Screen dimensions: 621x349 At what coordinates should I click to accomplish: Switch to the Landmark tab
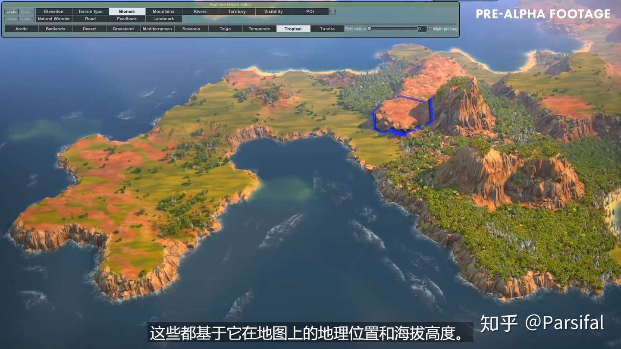[163, 19]
